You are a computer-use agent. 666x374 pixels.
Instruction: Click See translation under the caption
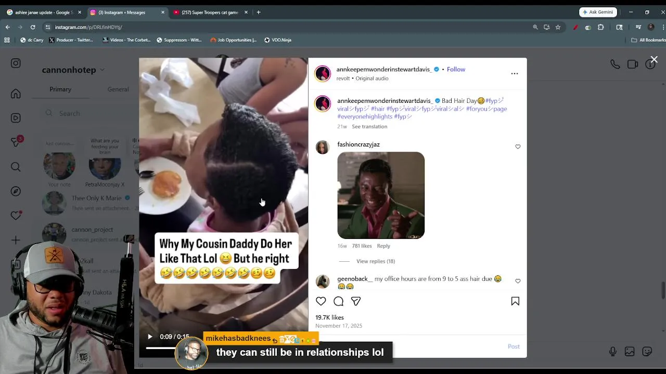(369, 127)
